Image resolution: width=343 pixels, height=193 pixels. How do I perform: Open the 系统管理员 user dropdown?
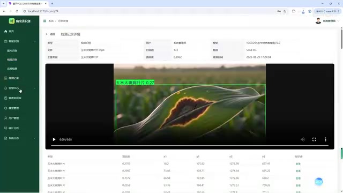click(327, 21)
